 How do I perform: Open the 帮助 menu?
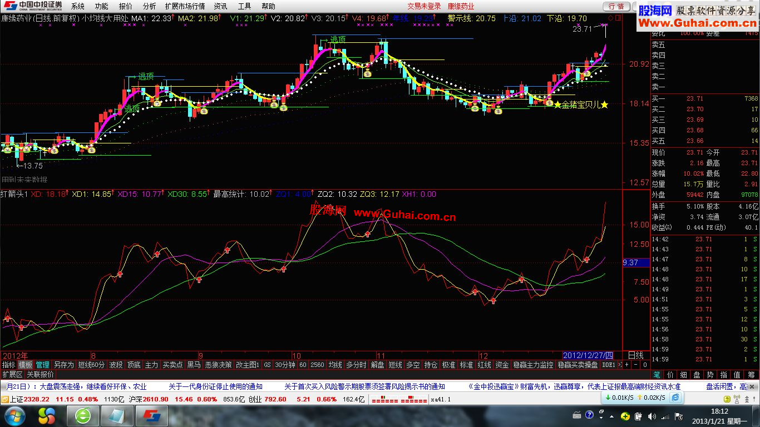pos(268,6)
